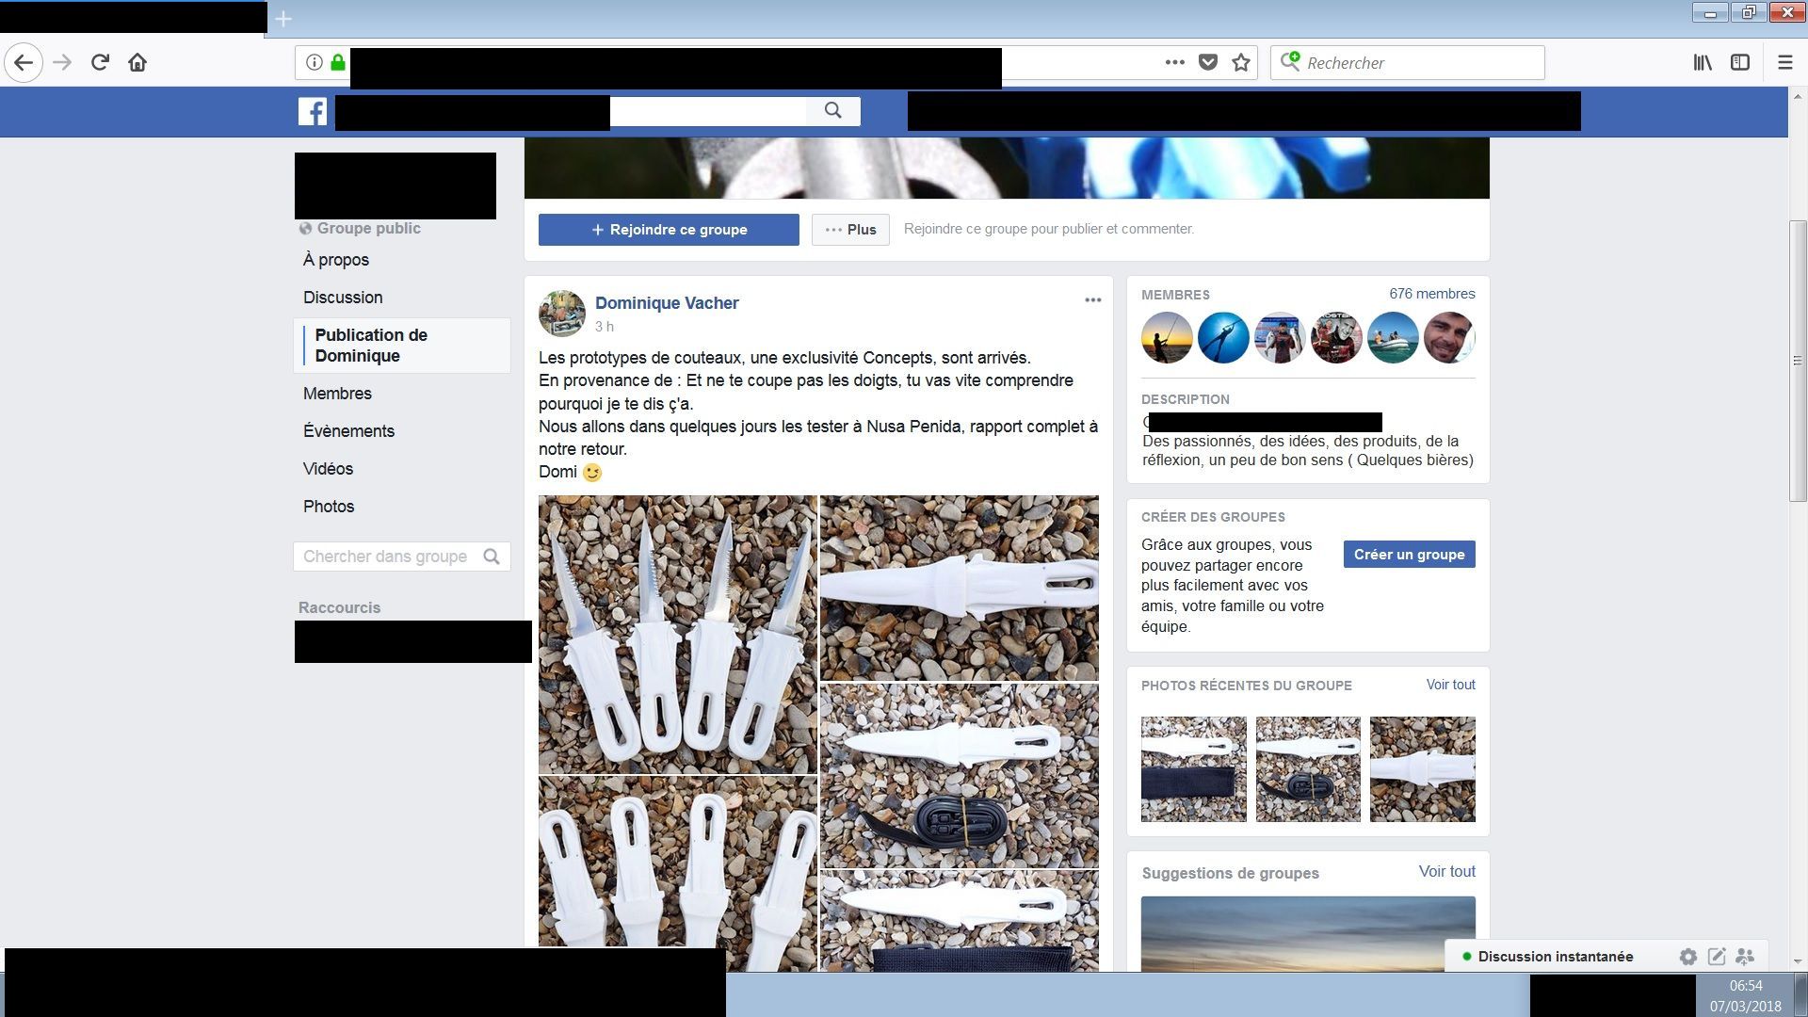Screen dimensions: 1808x1017
Task: Expand the Plus group options button
Action: [850, 230]
